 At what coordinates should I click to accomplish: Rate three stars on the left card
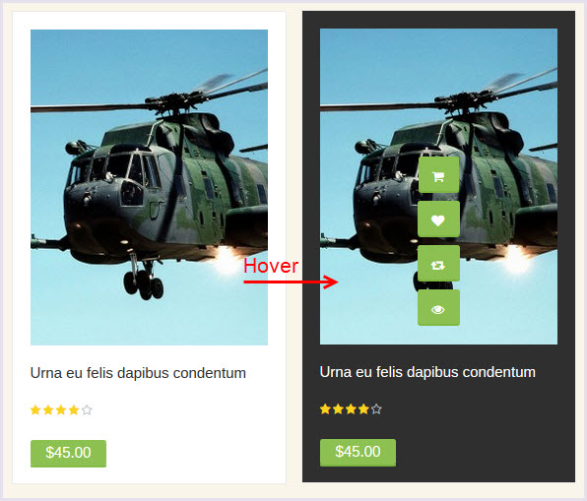61,410
